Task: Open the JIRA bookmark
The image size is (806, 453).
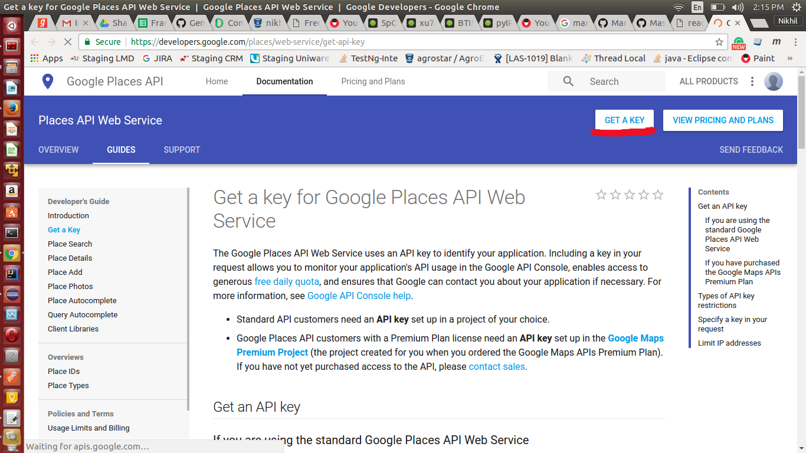Action: (158, 58)
